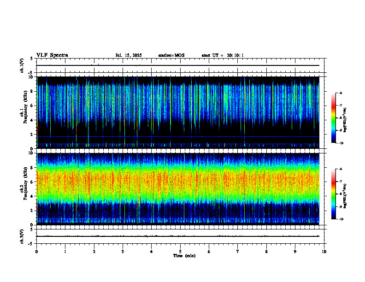Screen dimensions: 365x282
Task: Click the ch.1 frequency tick label "2"
Action: (x=32, y=135)
